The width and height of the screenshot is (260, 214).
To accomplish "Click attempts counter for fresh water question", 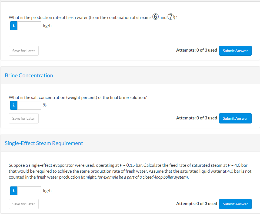I will tap(196, 50).
